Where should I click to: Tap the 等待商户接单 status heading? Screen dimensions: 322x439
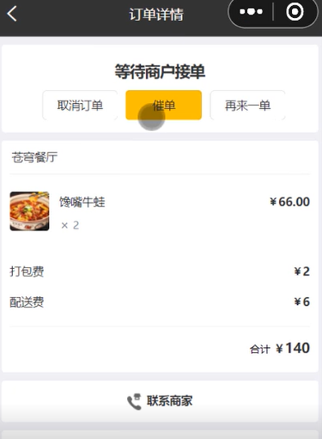160,71
